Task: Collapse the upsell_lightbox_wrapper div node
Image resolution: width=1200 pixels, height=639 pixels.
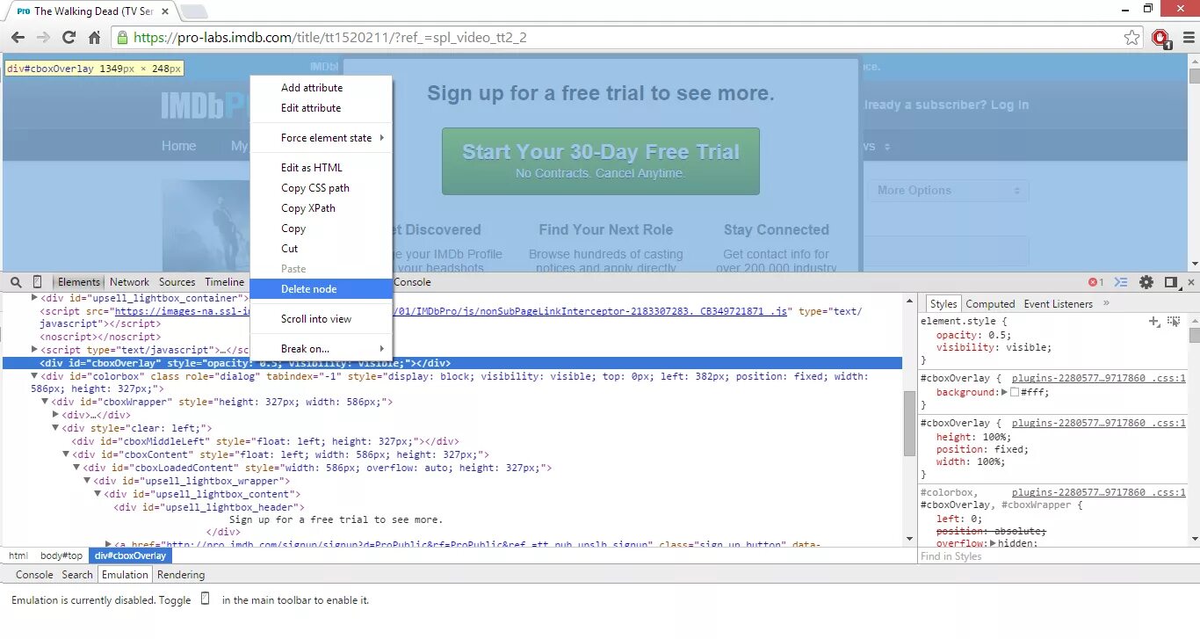Action: point(87,481)
